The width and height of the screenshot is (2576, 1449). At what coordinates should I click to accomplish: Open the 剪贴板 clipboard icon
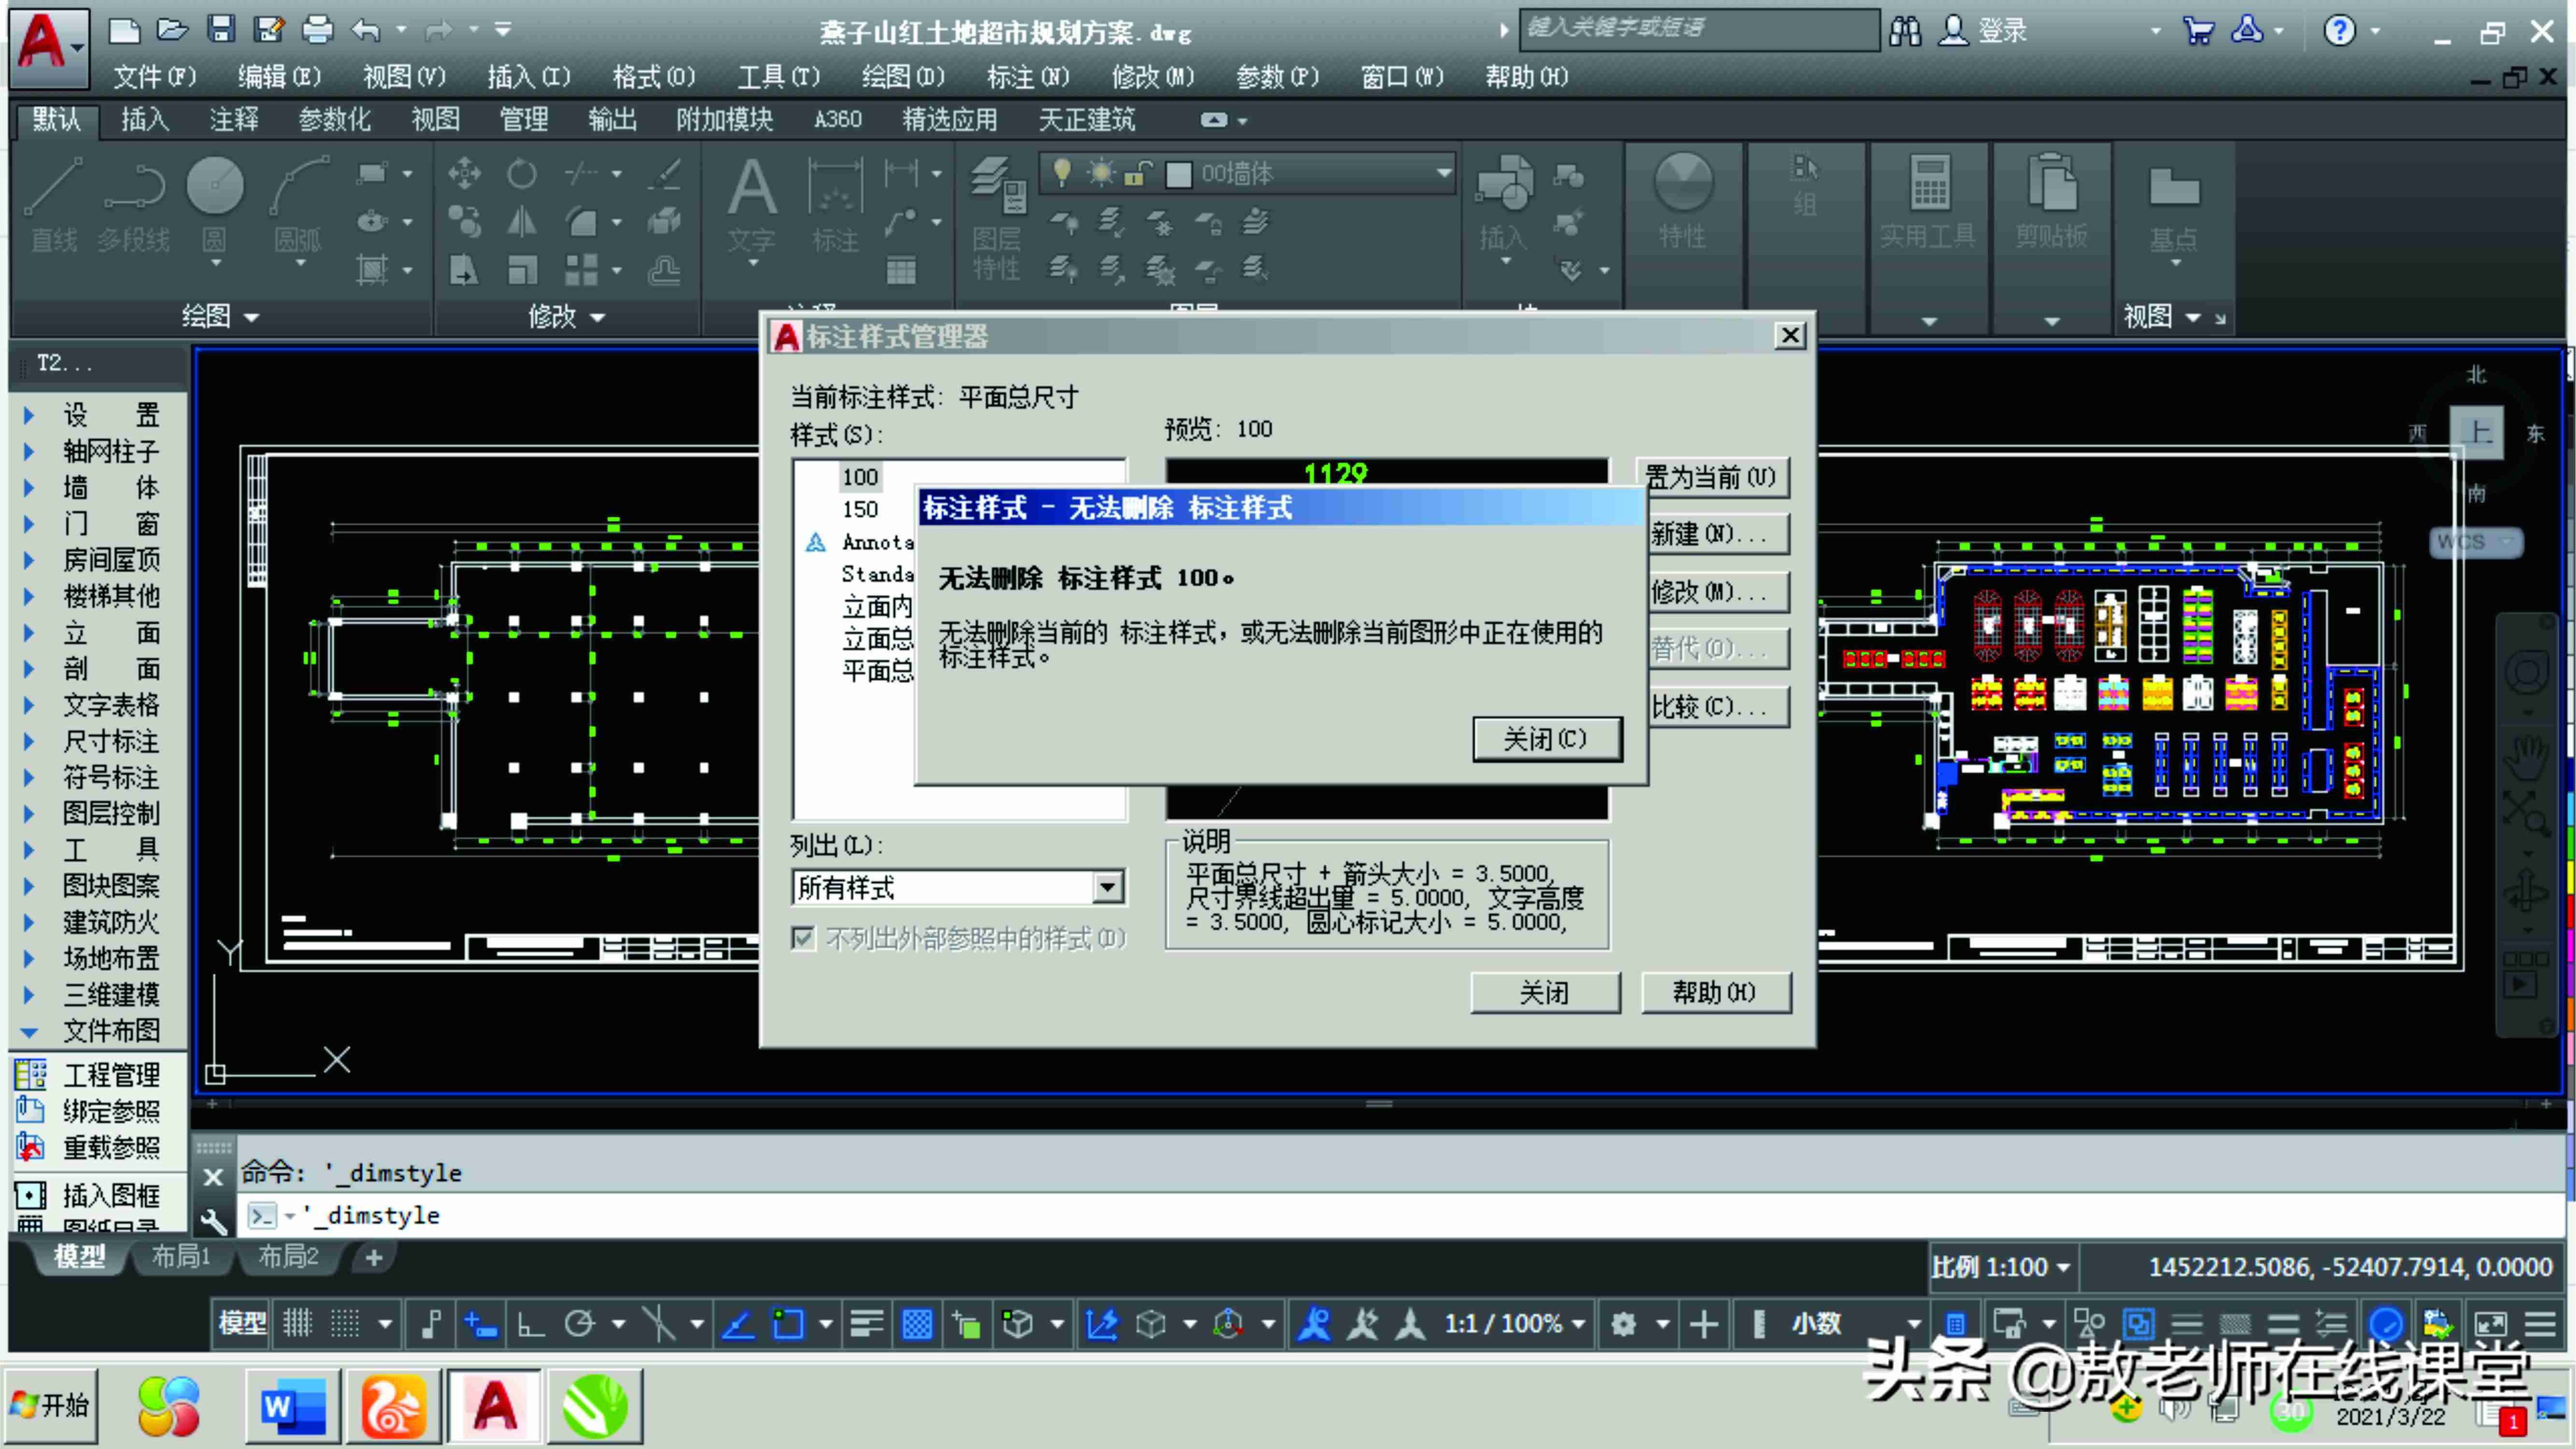pos(2052,200)
